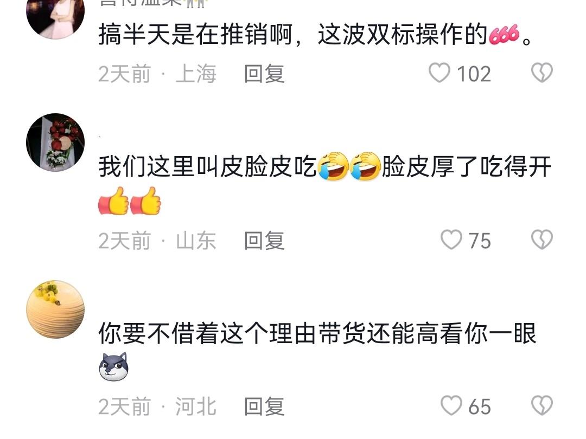Open the username above the first comment
The width and height of the screenshot is (586, 439).
tap(152, 3)
